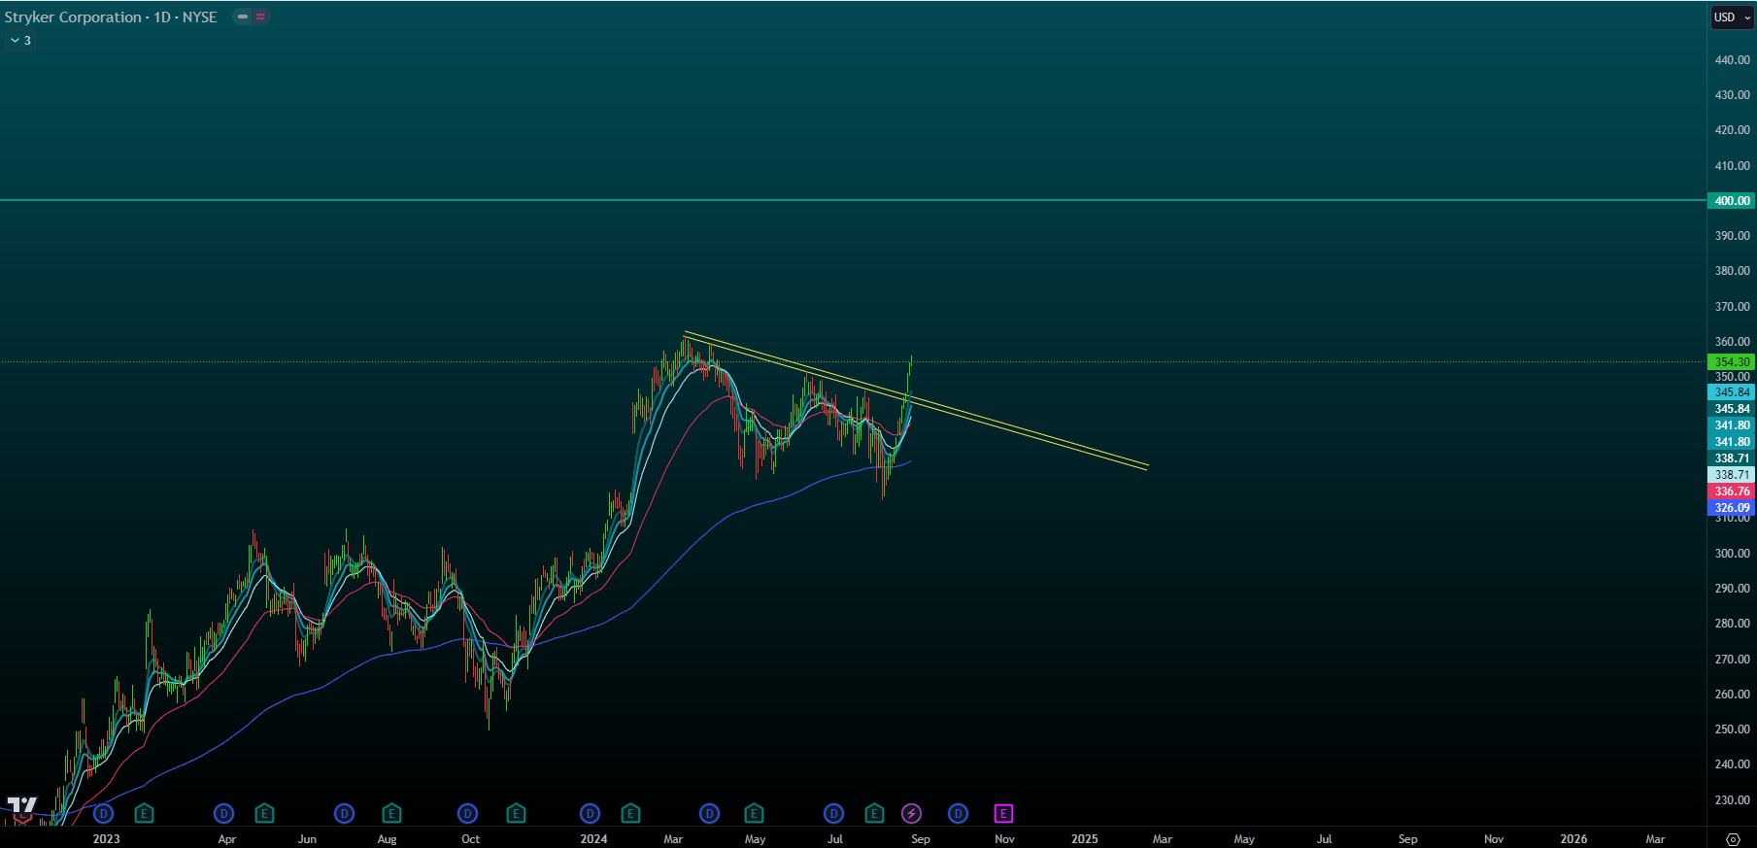Screen dimensions: 1757x848
Task: Show the dividend marker above the Oct label
Action: (468, 813)
